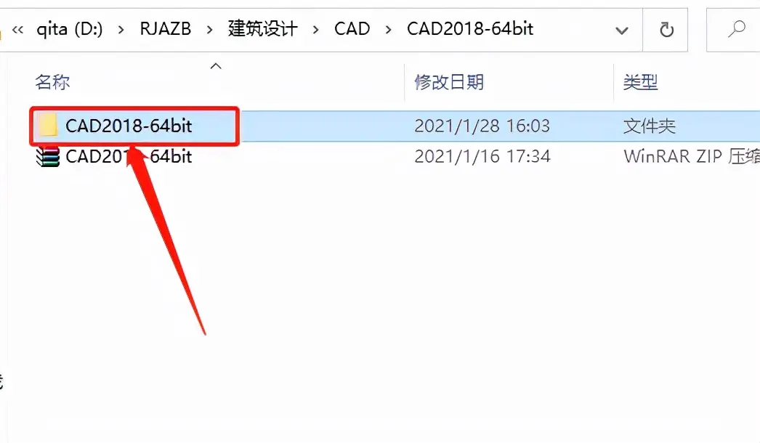Show hidden breadcrumb path via double chevron
Screen dimensions: 760x443
click(x=18, y=30)
